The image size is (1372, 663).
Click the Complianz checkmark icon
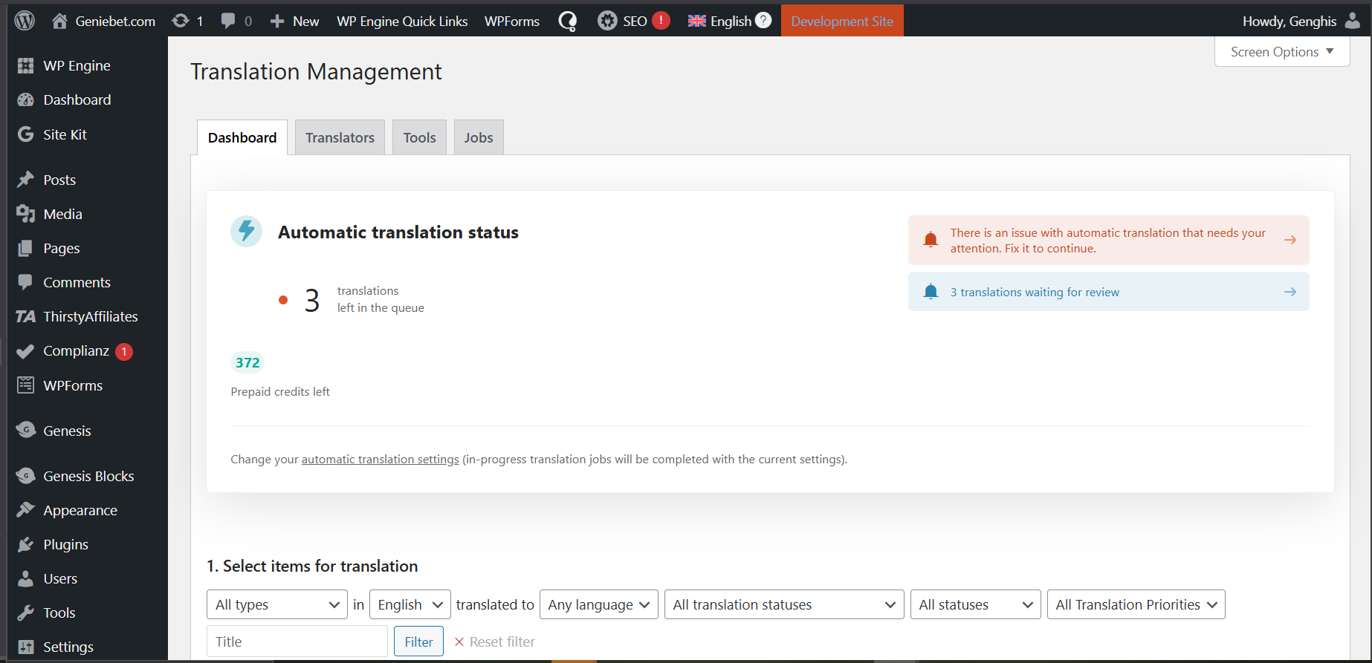(x=26, y=351)
